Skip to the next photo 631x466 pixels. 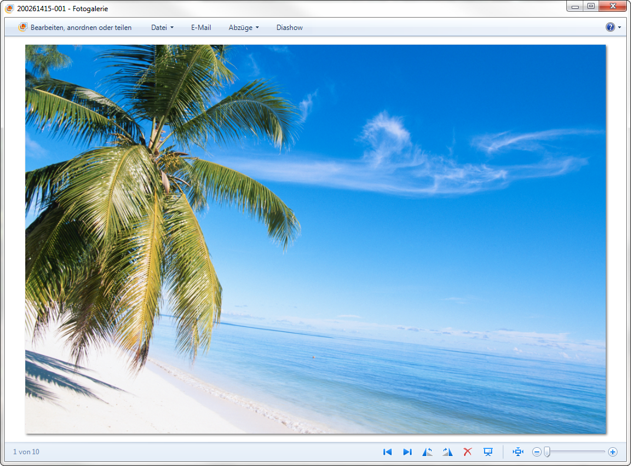click(x=407, y=452)
